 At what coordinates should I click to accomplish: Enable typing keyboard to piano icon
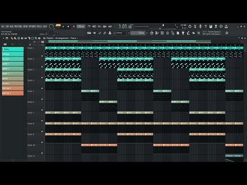click(89, 33)
